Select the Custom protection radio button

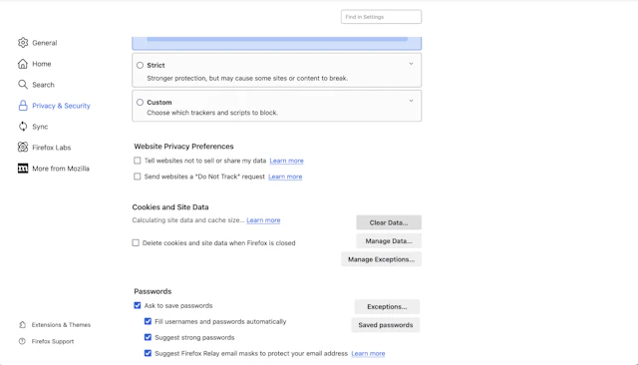point(140,102)
